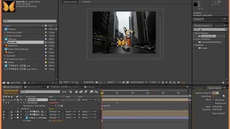Hide layer 2 with its eye icon
Image resolution: width=230 pixels, height=129 pixels.
(x=4, y=112)
